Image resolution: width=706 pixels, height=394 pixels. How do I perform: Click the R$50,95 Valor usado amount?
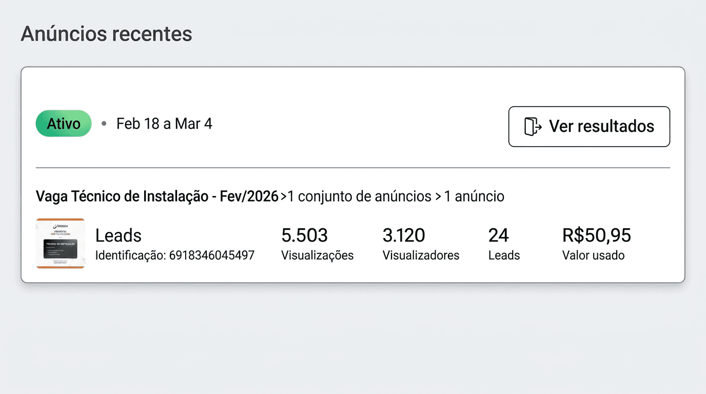(596, 235)
